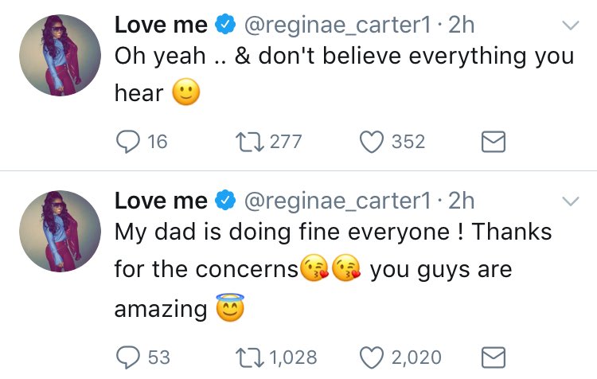Retweet the "don't believe everything" tweet

coord(245,142)
